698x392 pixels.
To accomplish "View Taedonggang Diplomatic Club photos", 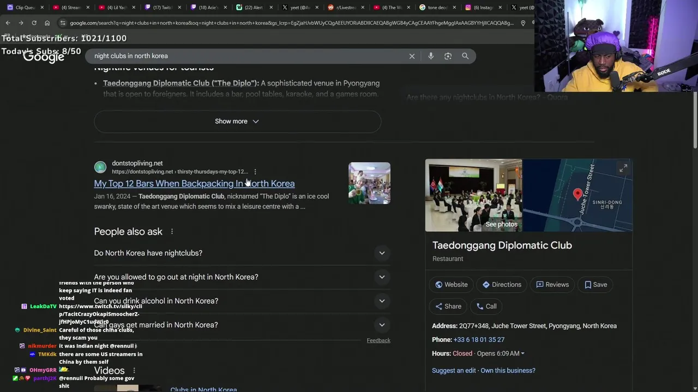I will point(473,195).
